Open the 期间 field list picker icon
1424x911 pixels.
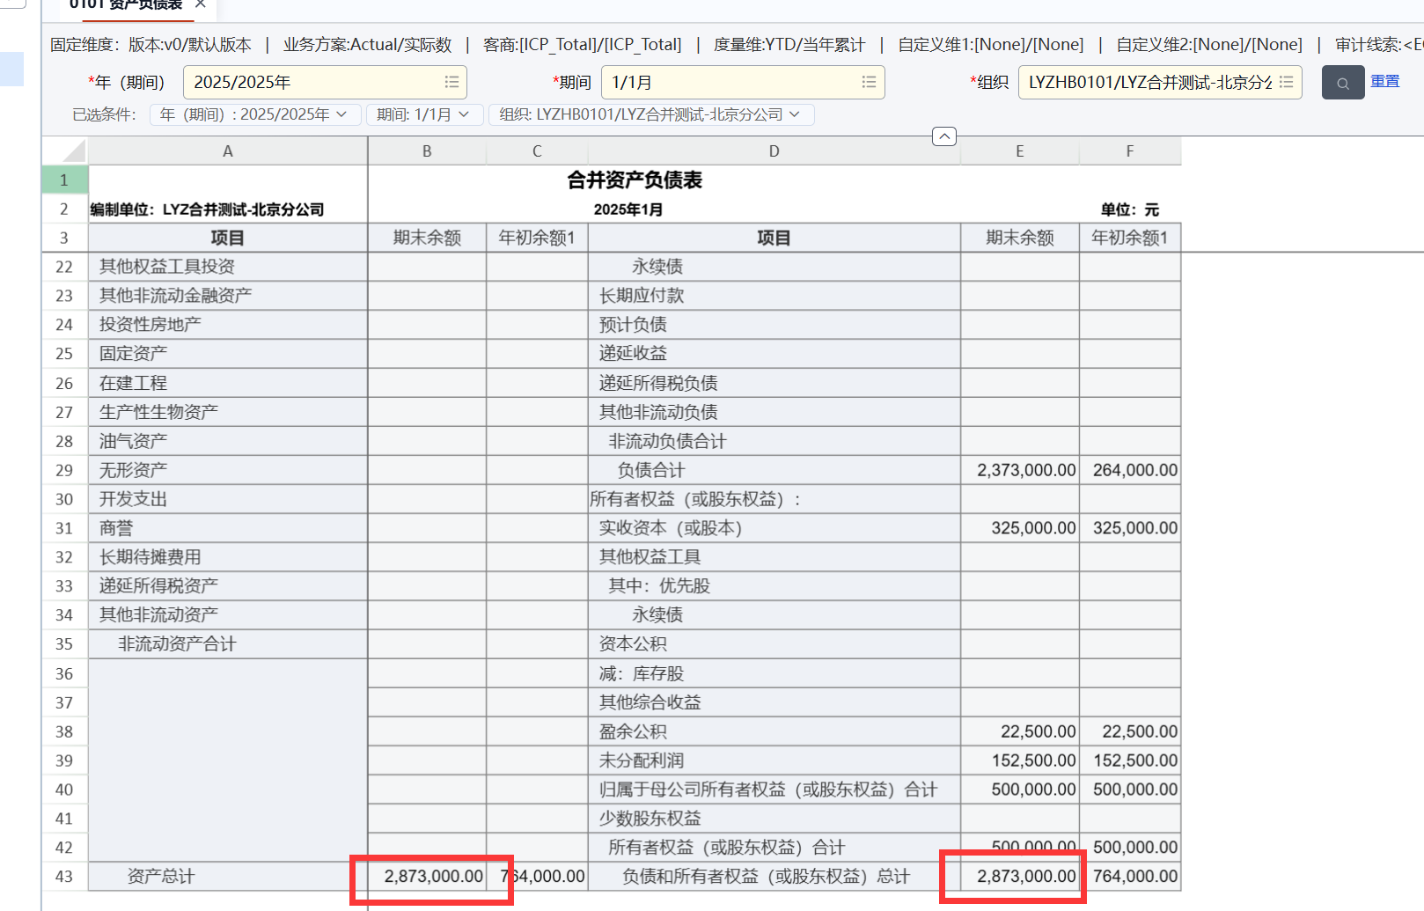click(869, 82)
